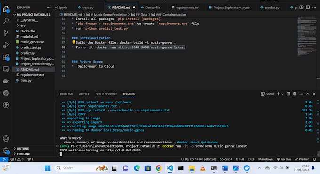Image resolution: width=320 pixels, height=174 pixels.
Task: Click the remote window status bar icon
Action: click(x=4, y=159)
